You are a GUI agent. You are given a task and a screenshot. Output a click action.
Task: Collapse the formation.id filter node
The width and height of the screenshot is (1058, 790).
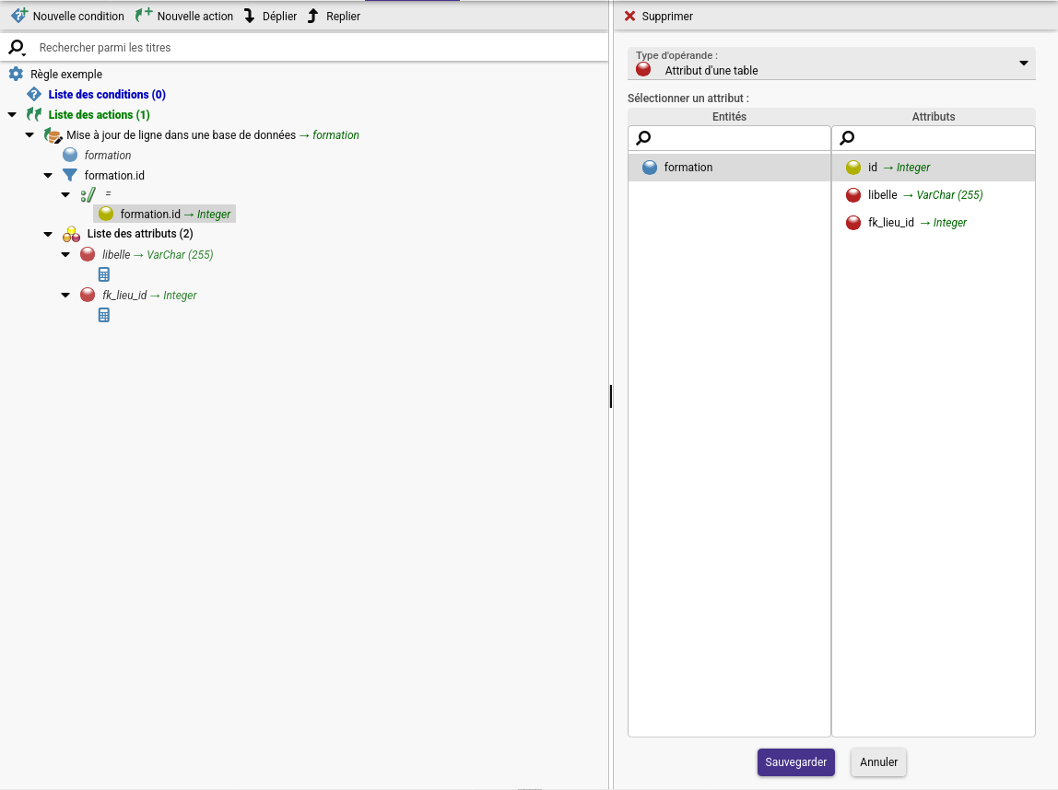pos(48,175)
